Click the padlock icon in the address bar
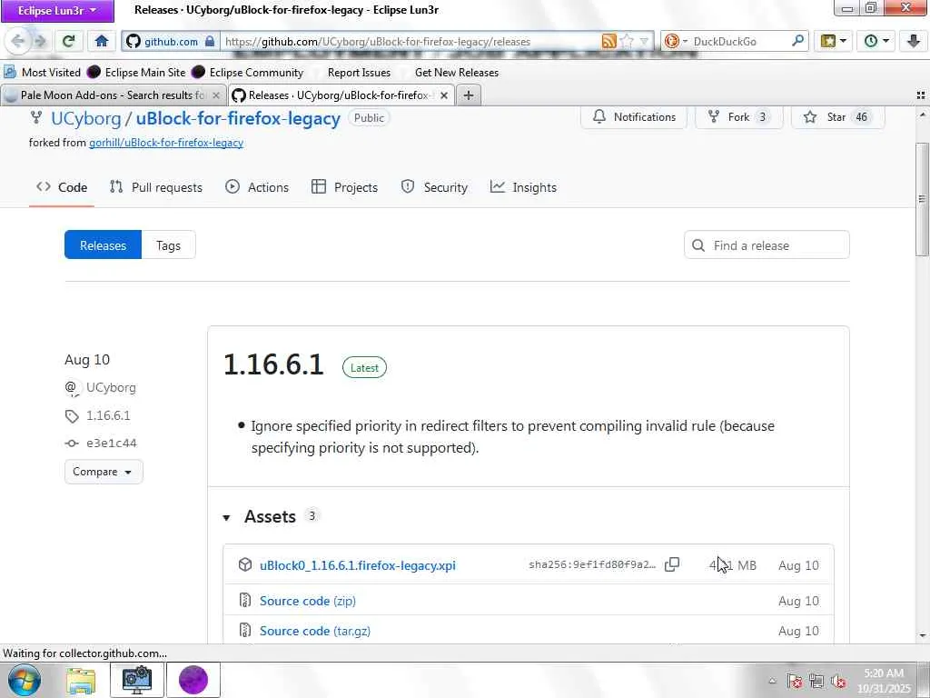The height and width of the screenshot is (698, 930). (210, 42)
